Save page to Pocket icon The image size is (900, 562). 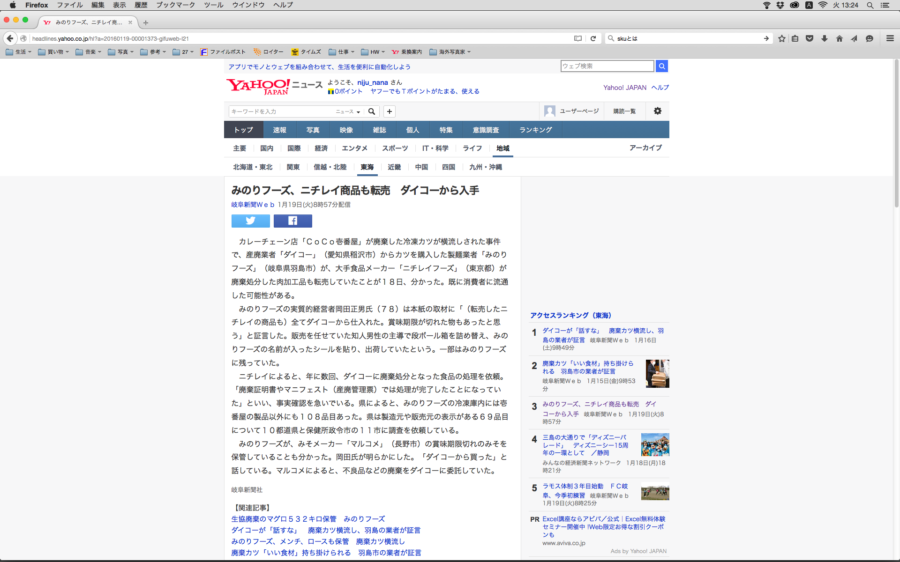810,38
